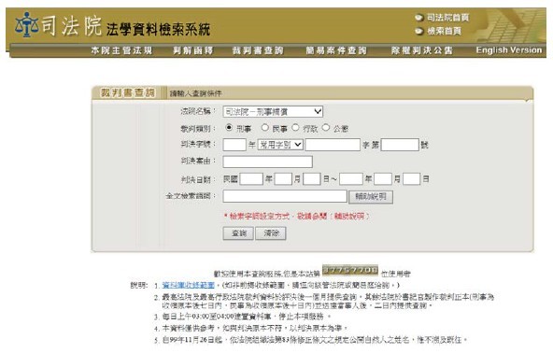Click start year field after 民國

pyautogui.click(x=251, y=178)
